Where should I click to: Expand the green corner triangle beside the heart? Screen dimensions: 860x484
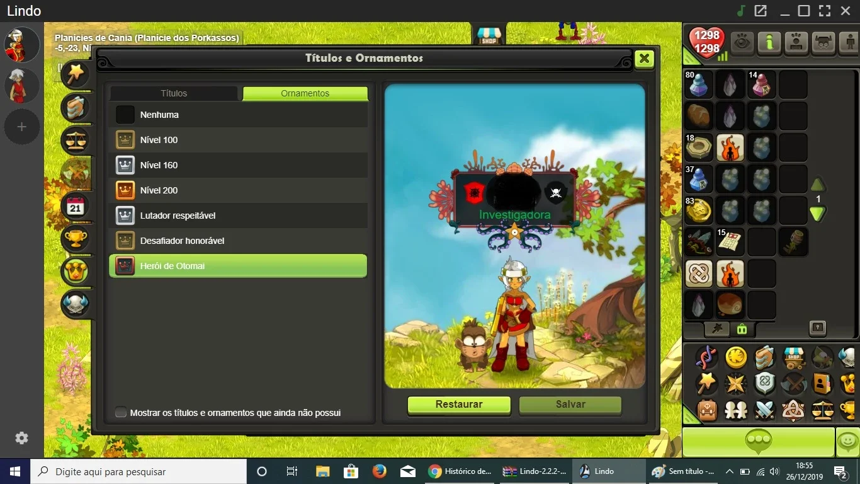(691, 57)
